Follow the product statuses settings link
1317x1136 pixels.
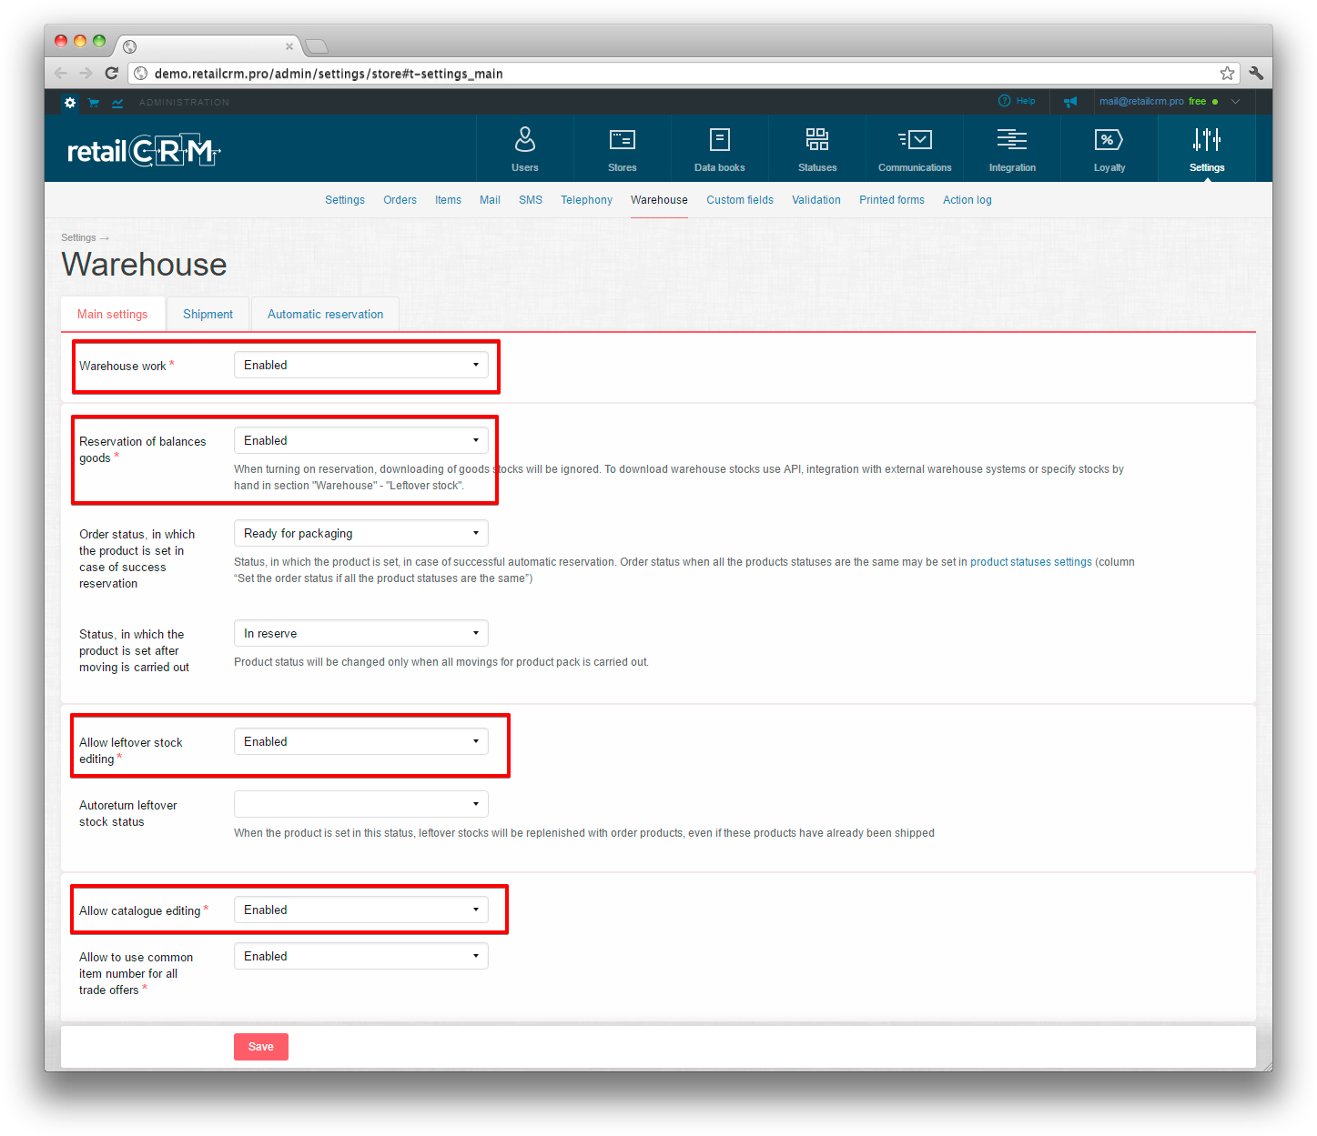(x=1031, y=562)
